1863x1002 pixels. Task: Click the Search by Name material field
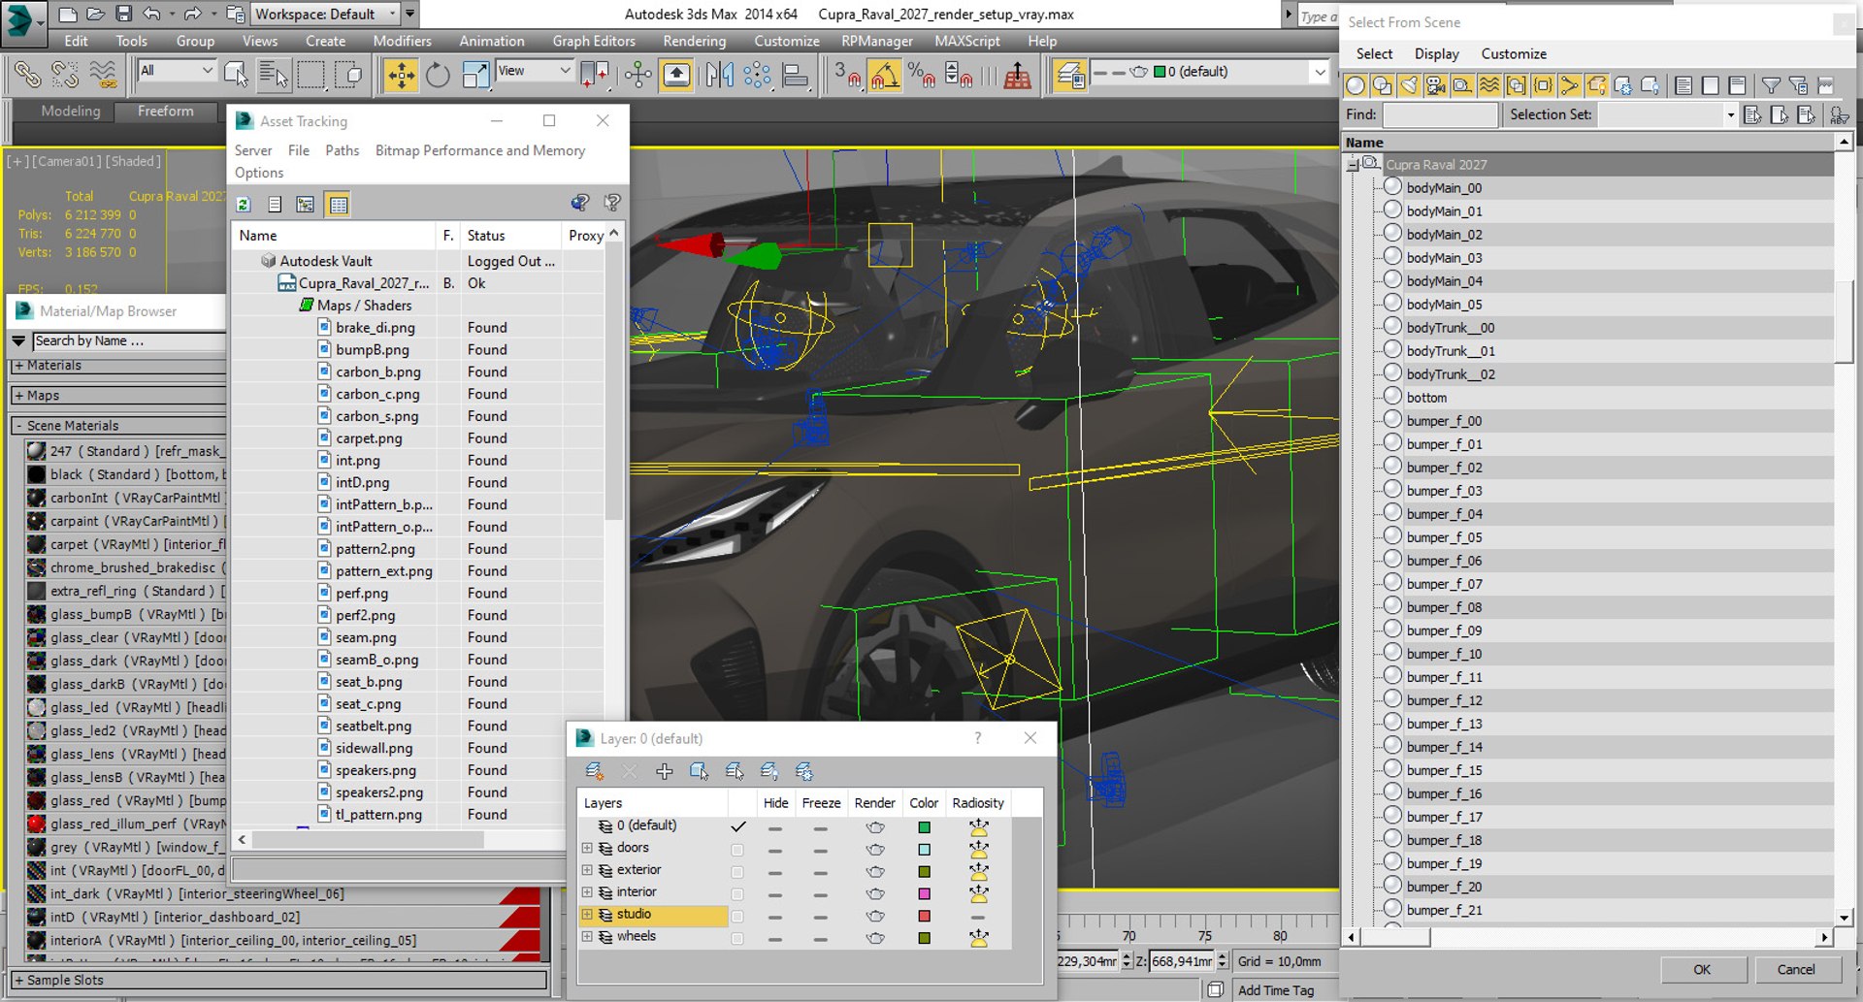129,341
